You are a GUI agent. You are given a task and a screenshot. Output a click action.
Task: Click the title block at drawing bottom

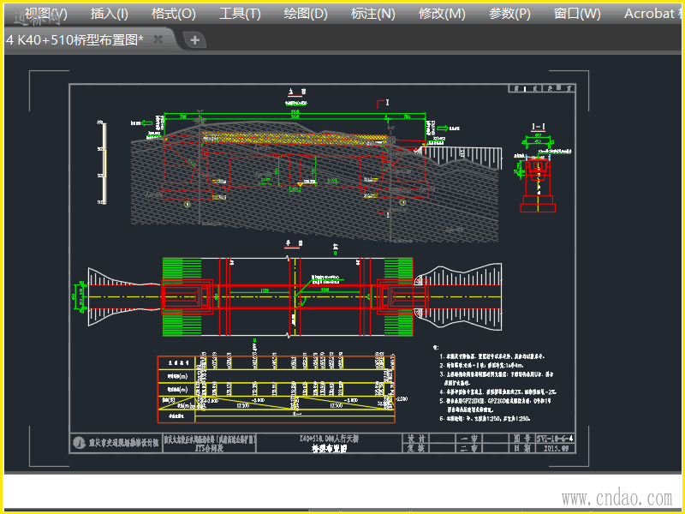pyautogui.click(x=321, y=442)
